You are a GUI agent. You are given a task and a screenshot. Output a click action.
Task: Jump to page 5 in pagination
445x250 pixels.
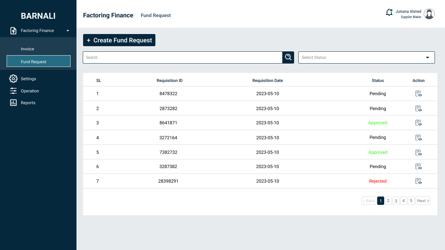[411, 201]
